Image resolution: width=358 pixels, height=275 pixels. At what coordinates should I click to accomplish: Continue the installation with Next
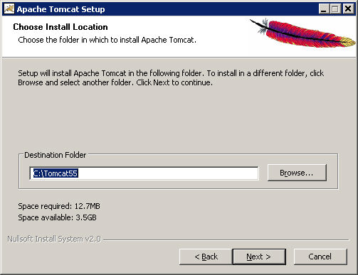pos(259,257)
